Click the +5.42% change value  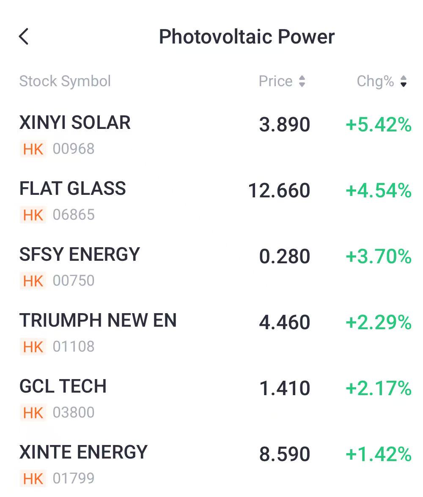[x=379, y=125]
